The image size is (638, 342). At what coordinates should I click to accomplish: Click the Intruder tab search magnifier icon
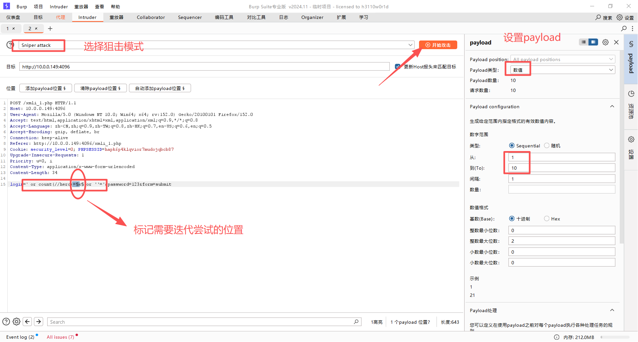(x=624, y=29)
